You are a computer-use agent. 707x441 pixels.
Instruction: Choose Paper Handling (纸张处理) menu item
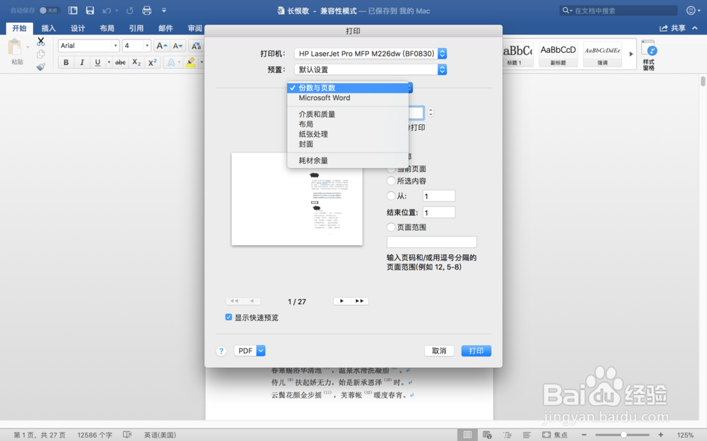(x=348, y=134)
